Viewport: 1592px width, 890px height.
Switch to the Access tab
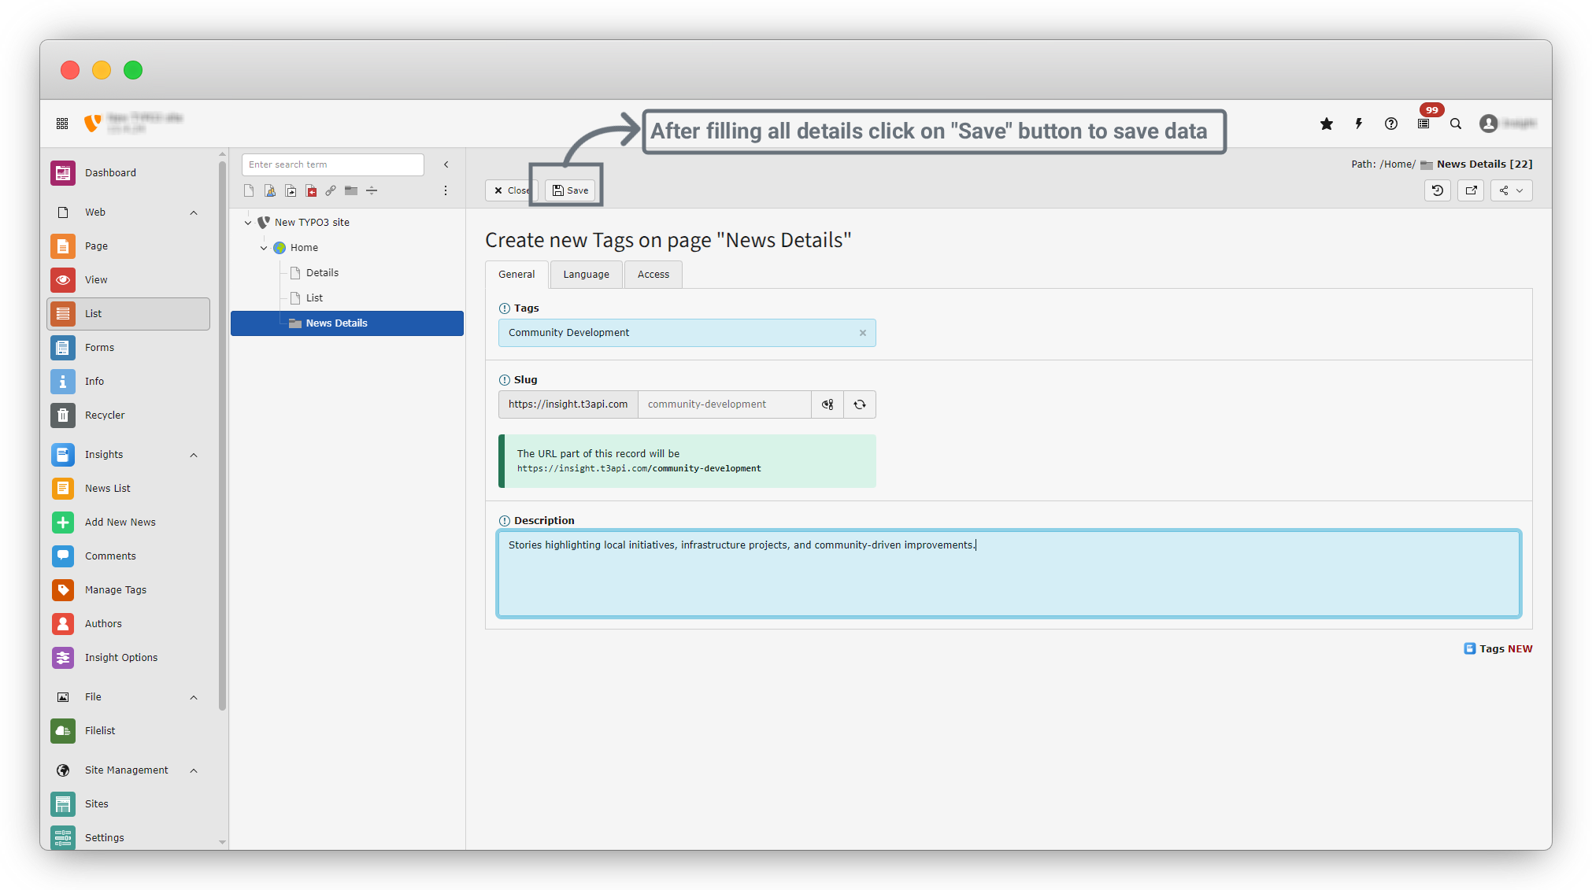tap(653, 275)
